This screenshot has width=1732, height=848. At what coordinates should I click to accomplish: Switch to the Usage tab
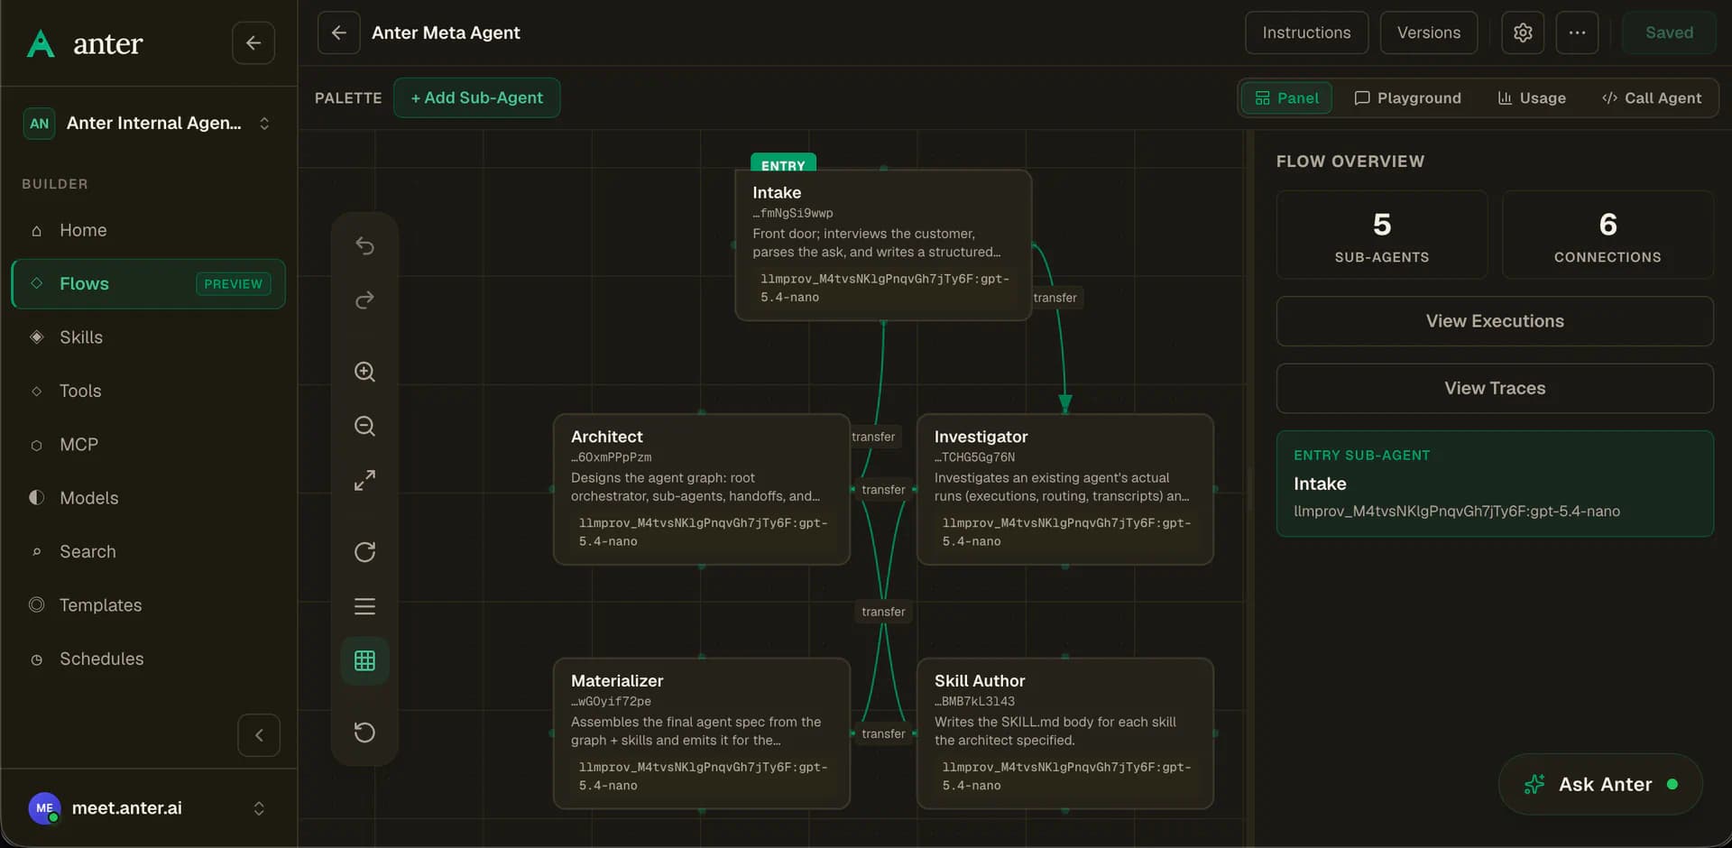tap(1532, 98)
